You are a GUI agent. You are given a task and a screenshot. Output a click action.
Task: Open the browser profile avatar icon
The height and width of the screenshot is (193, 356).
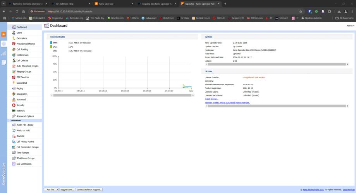(x=346, y=11)
